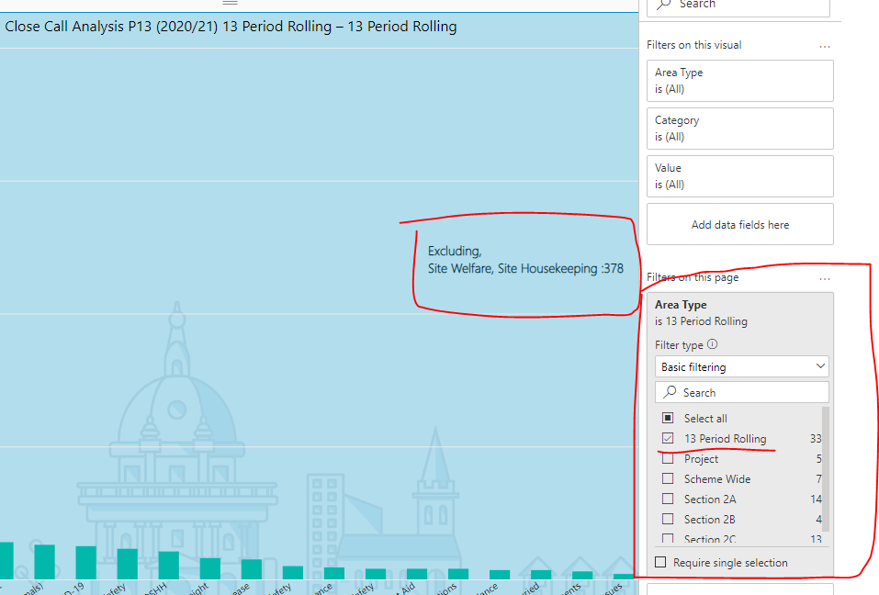Open the Basic filtering dropdown
Viewport: 879px width, 595px height.
point(741,367)
